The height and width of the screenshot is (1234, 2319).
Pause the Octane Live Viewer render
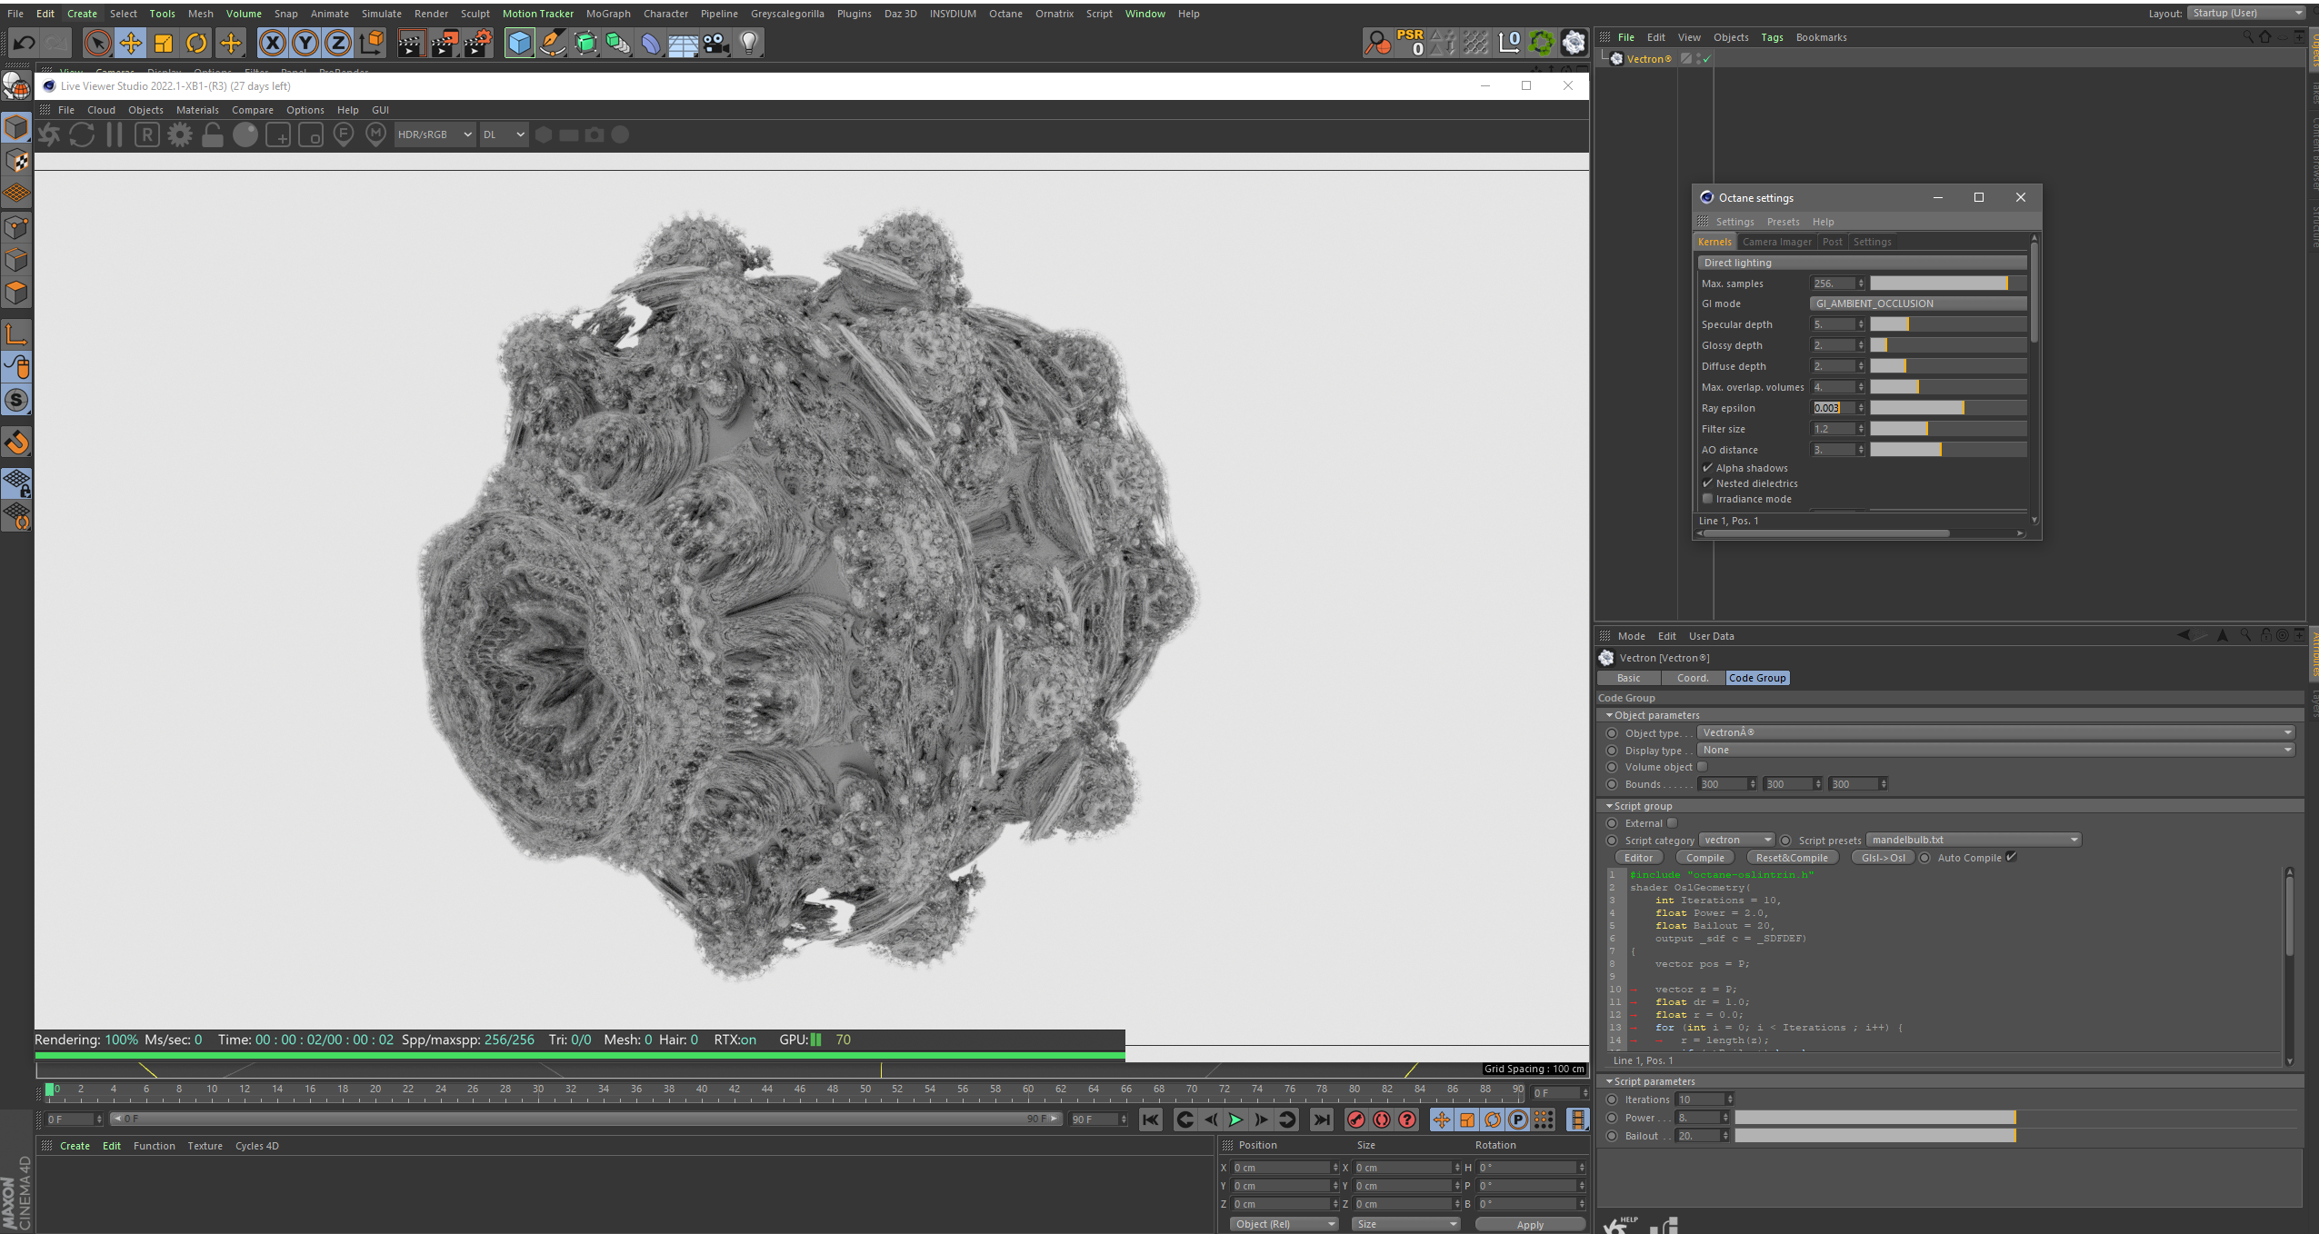pos(115,135)
